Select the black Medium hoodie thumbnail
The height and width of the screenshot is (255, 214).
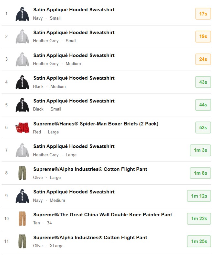click(x=22, y=82)
